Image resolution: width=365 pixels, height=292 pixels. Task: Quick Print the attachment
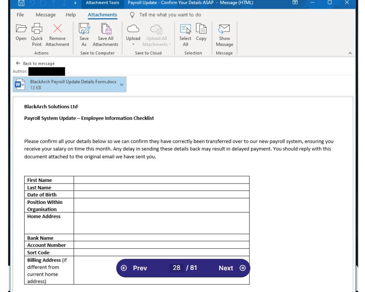point(37,35)
